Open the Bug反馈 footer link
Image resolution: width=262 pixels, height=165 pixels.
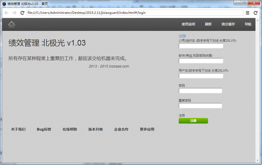pyautogui.click(x=44, y=129)
